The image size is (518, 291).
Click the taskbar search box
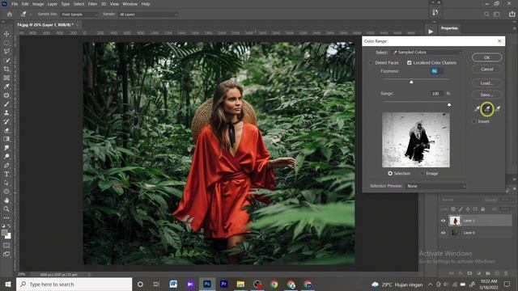tap(74, 284)
